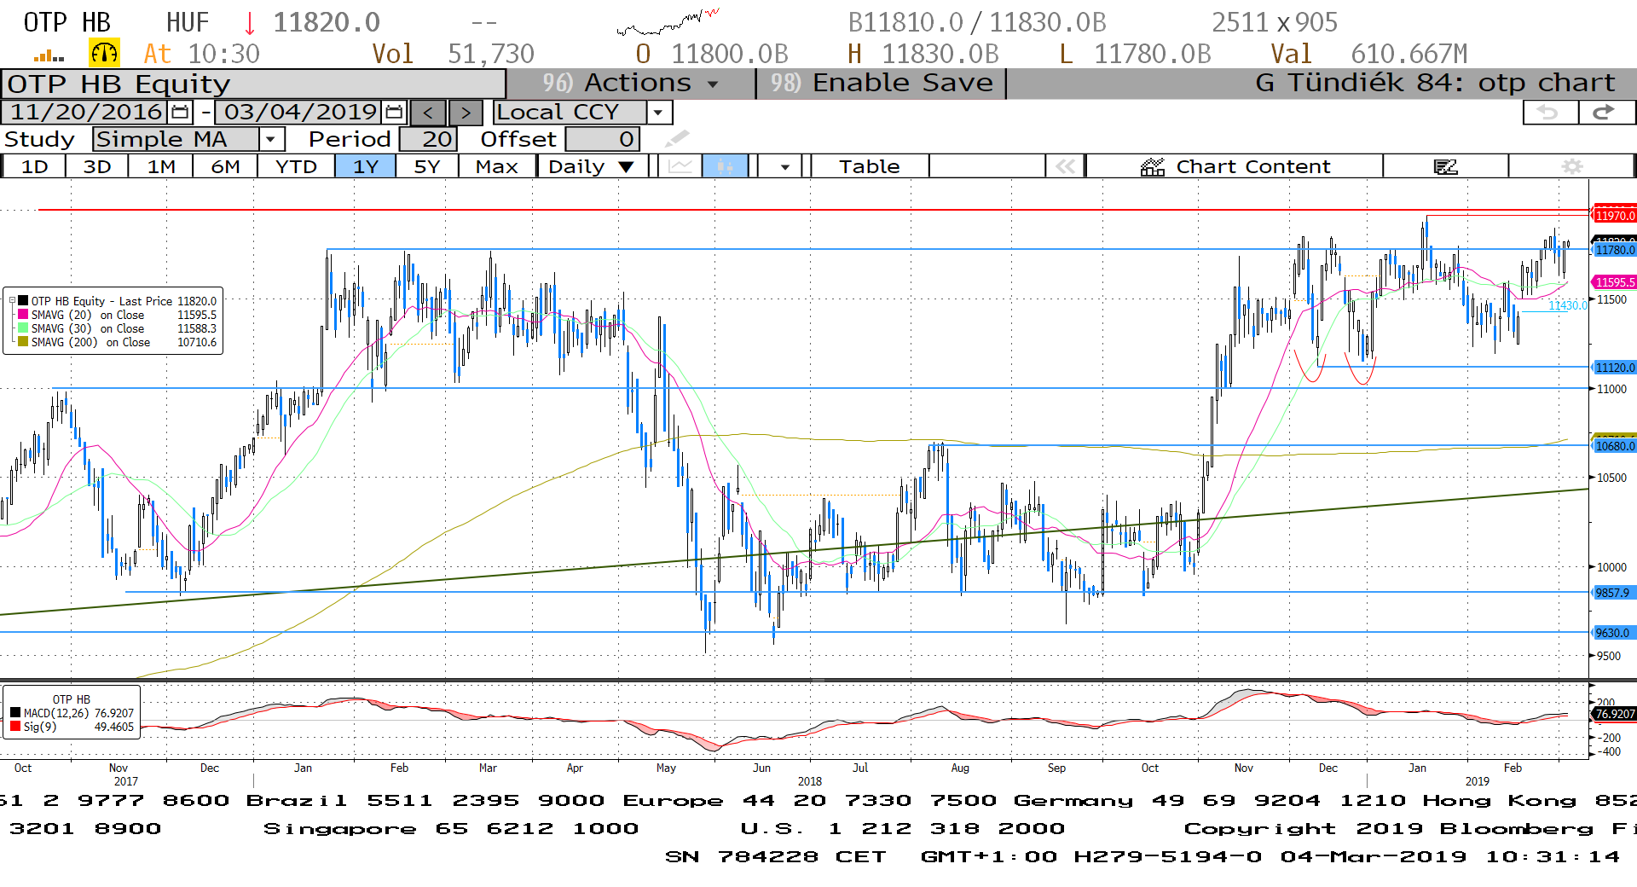Select the 1D range tab
The image size is (1637, 887).
[34, 166]
